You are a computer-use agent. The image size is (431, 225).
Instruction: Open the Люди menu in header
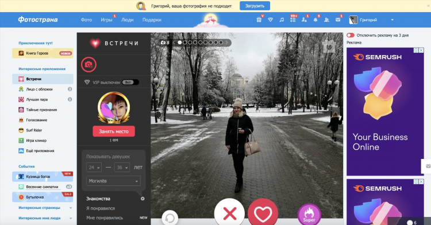pyautogui.click(x=127, y=20)
